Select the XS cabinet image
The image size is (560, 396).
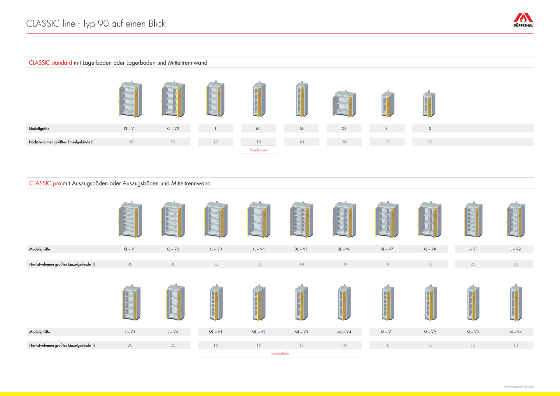[344, 104]
